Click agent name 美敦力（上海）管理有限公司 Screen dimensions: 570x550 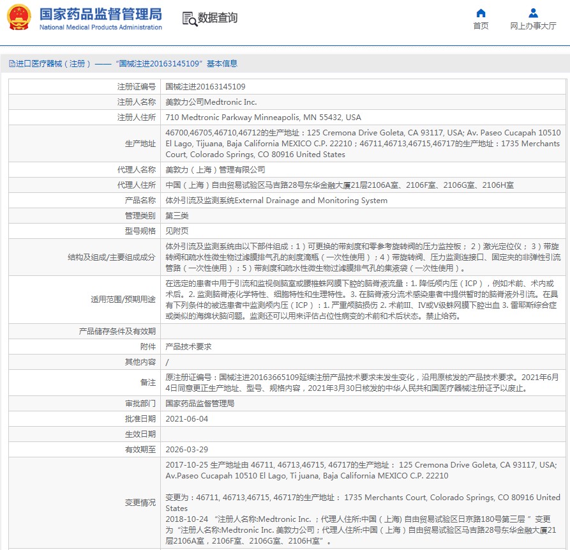(x=215, y=169)
